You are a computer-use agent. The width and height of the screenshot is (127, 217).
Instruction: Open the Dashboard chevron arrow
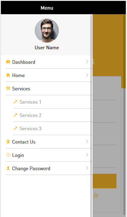[x=87, y=62]
